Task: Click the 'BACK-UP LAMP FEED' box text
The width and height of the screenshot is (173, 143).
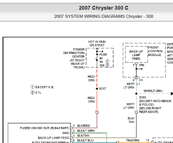Action: point(136,55)
